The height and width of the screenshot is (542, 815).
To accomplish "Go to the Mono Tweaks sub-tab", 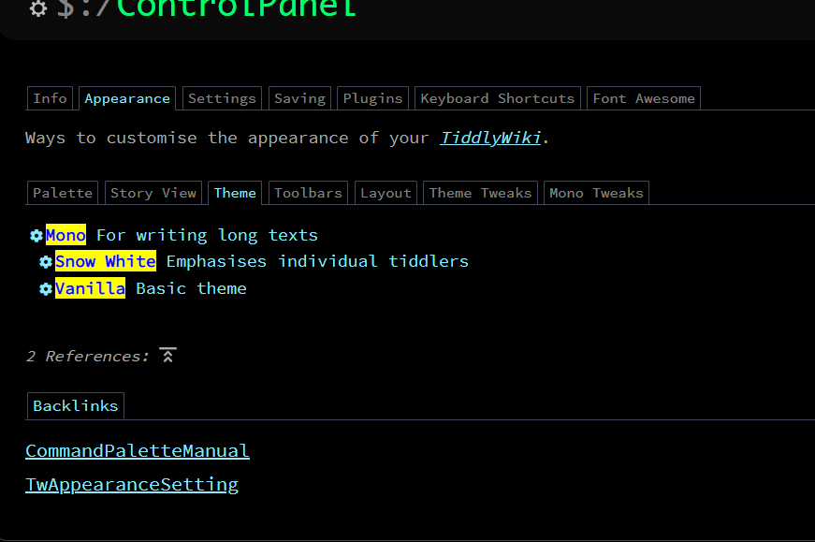I will click(x=596, y=193).
